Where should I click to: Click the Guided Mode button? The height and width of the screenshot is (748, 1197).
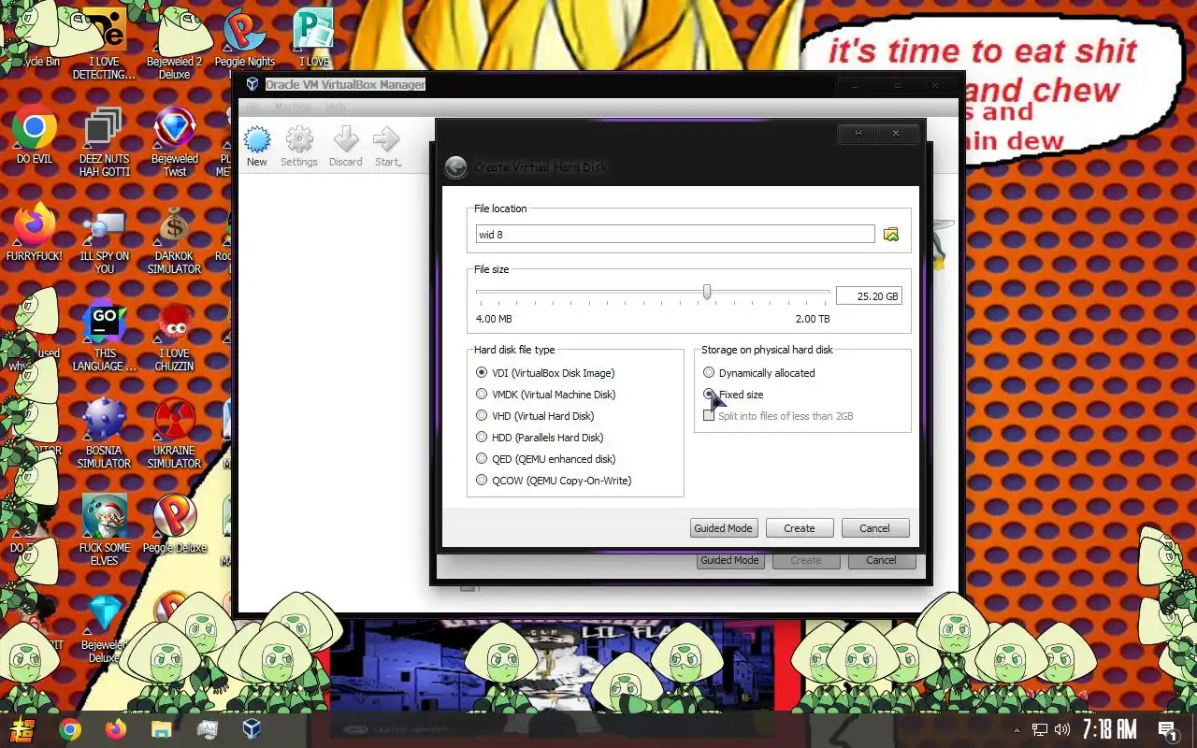coord(723,528)
